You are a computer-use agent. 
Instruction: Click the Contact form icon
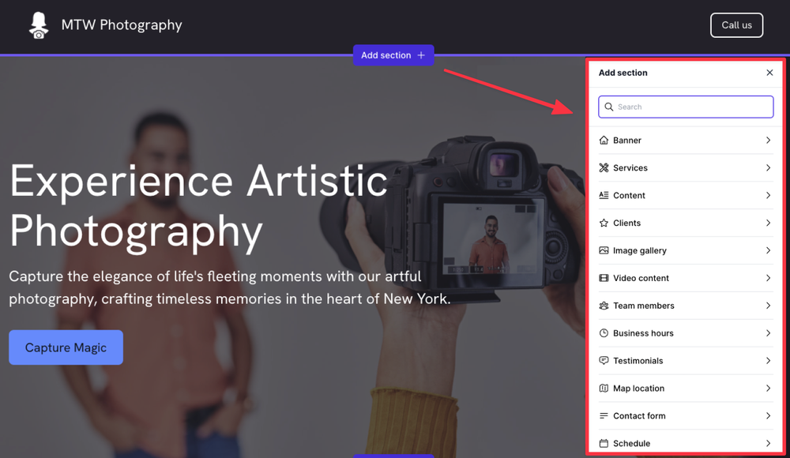(605, 415)
